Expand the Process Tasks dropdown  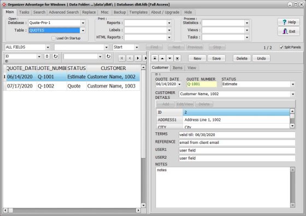[247, 37]
